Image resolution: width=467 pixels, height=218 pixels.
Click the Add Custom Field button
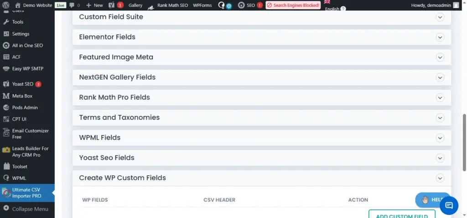(x=402, y=214)
